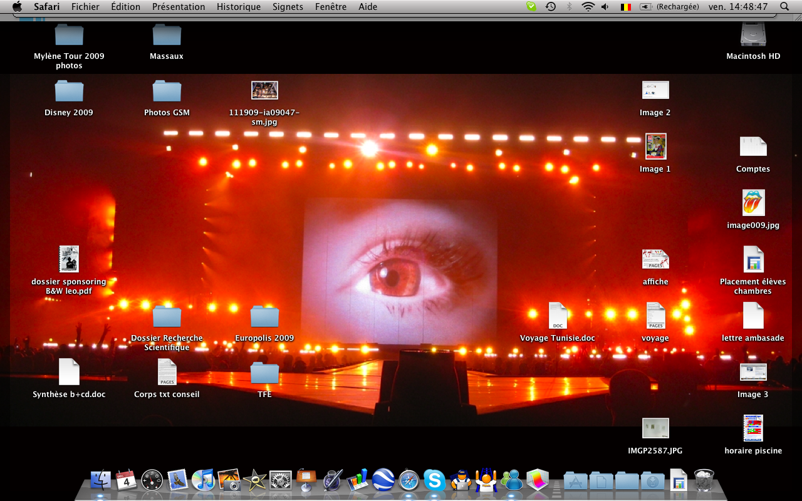
Task: Open iCal calendar in the Dock
Action: [x=127, y=480]
